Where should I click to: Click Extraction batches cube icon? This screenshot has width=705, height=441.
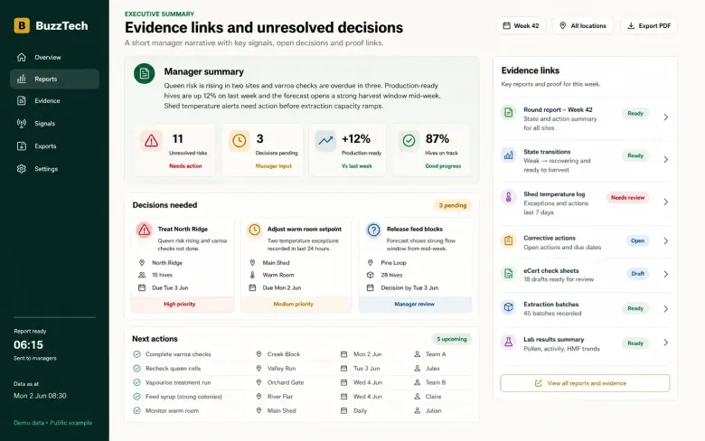(509, 307)
